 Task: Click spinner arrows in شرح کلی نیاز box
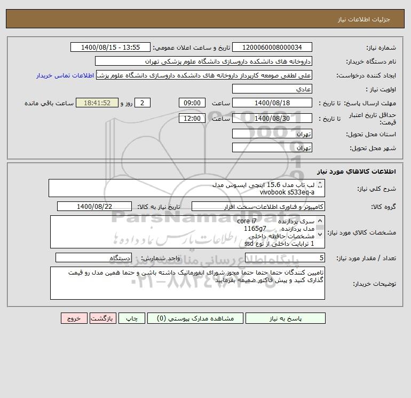click(320, 185)
